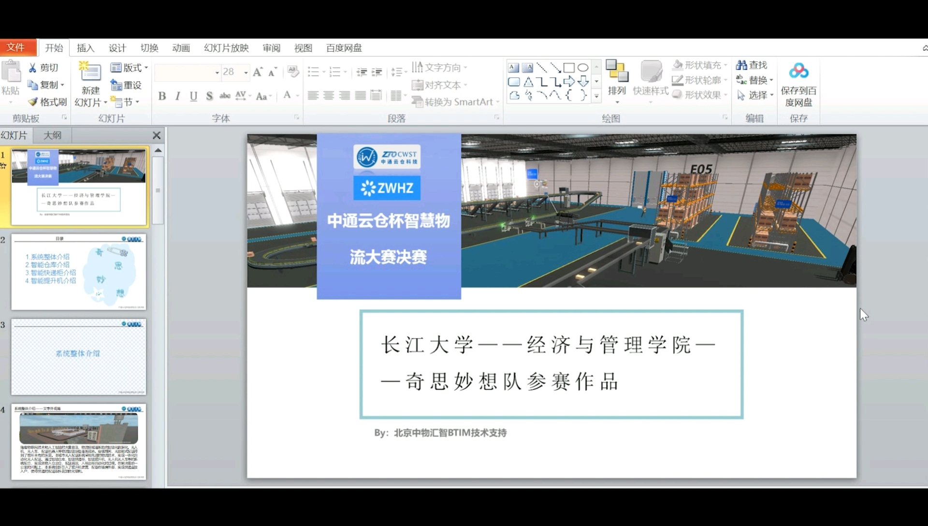Toggle text Shadow formatting
The height and width of the screenshot is (526, 928).
click(x=209, y=96)
